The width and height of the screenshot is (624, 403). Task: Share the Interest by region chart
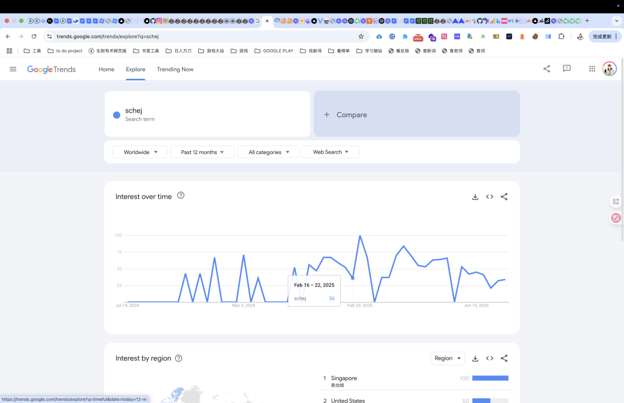point(504,358)
